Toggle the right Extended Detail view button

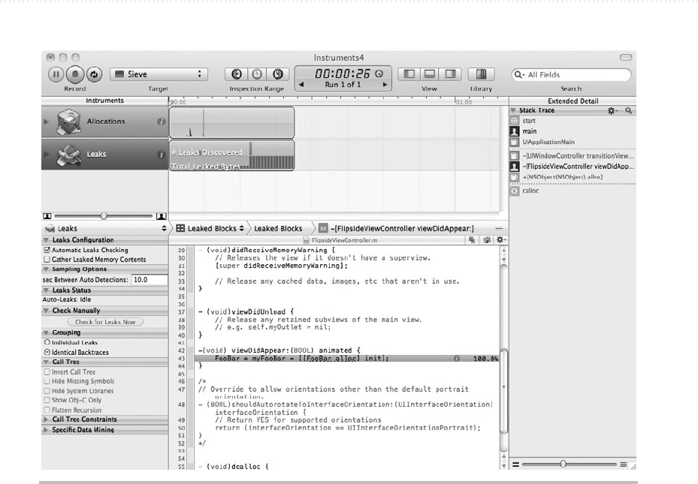[x=451, y=74]
